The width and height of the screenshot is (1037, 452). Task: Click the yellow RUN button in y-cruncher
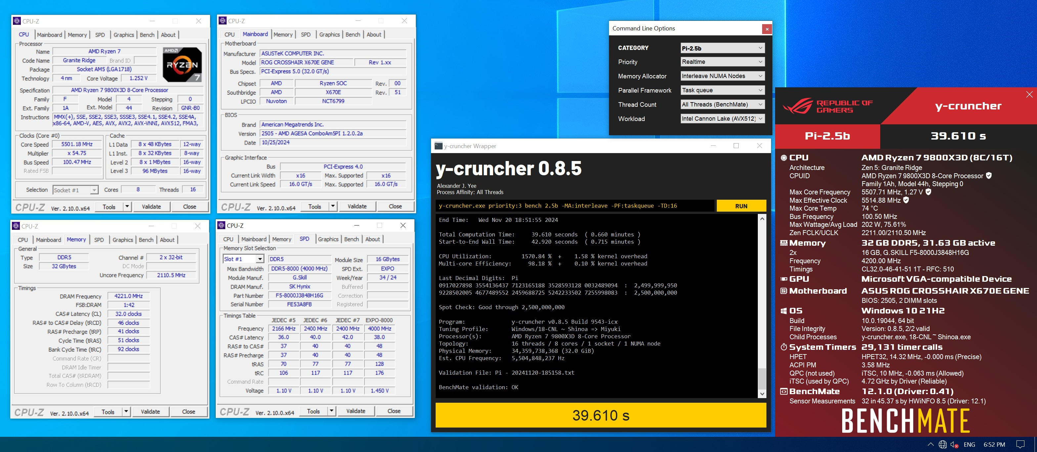pos(741,206)
